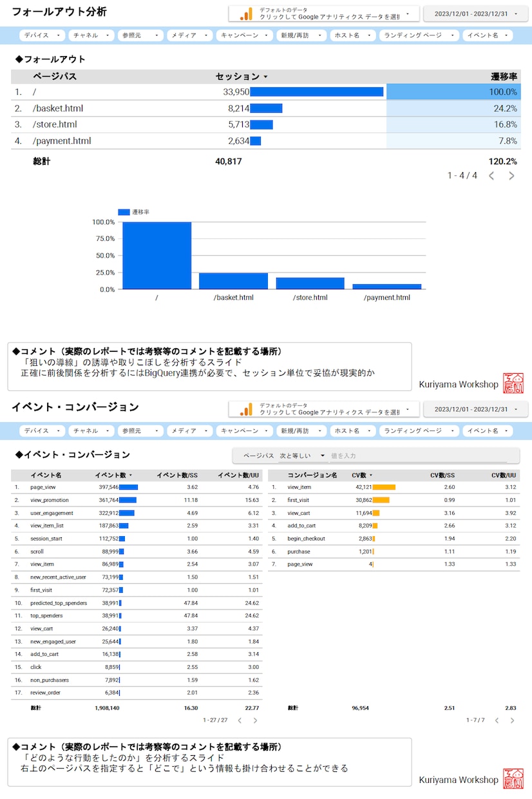532x799 pixels.
Task: Sort by CV数/SS column header
Action: click(x=442, y=476)
